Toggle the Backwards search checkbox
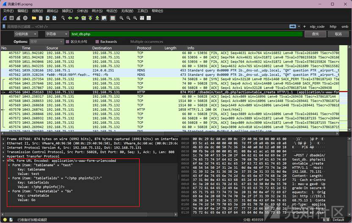The image size is (352, 223). (97, 41)
